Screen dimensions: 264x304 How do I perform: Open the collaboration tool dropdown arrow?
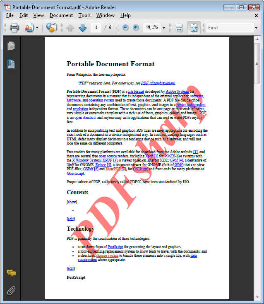[x=37, y=28]
